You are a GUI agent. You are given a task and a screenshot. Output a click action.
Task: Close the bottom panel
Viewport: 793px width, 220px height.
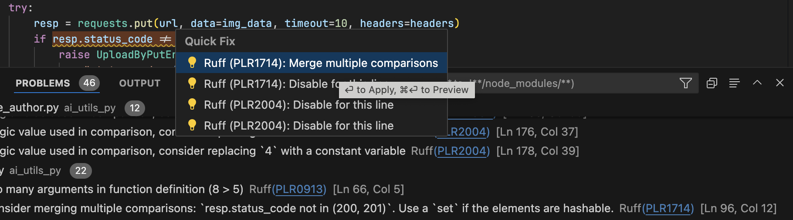pyautogui.click(x=780, y=83)
